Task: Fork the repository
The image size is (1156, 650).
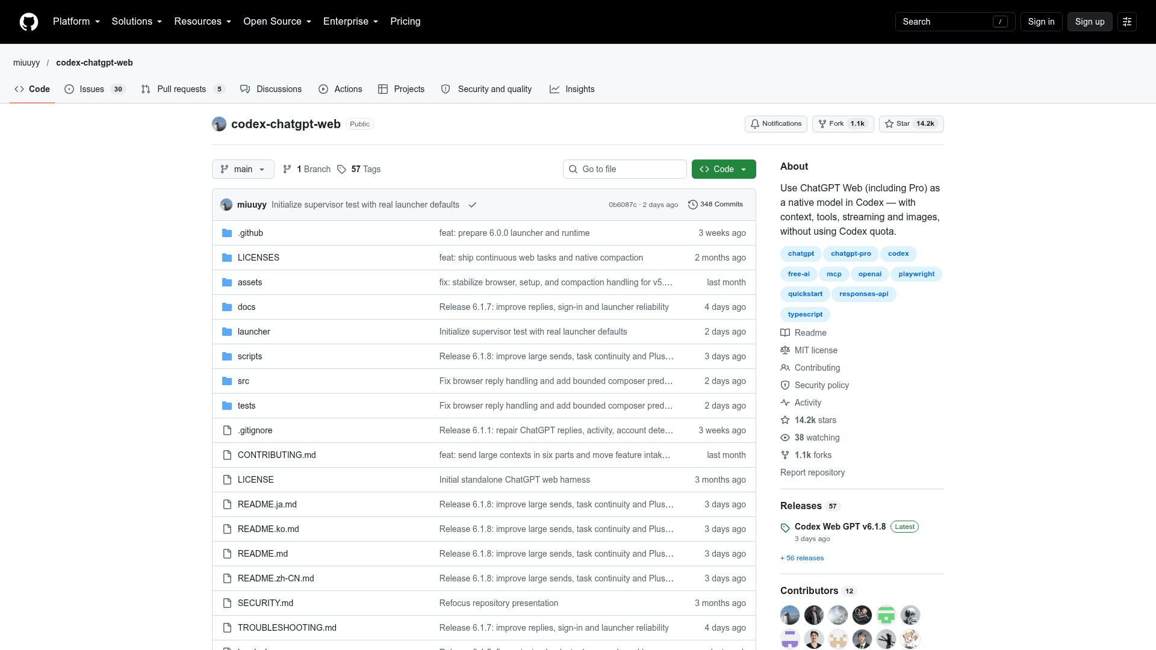Action: 843,124
